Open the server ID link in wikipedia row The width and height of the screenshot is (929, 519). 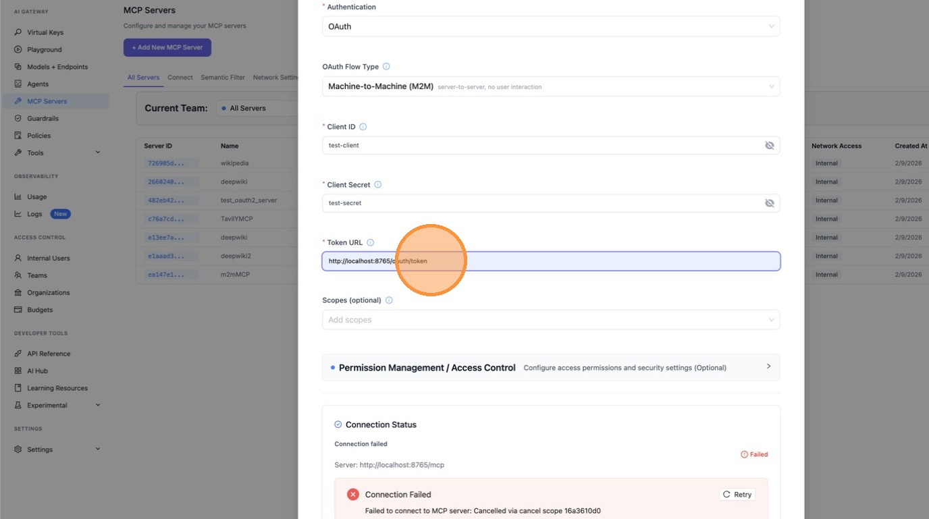pos(171,163)
